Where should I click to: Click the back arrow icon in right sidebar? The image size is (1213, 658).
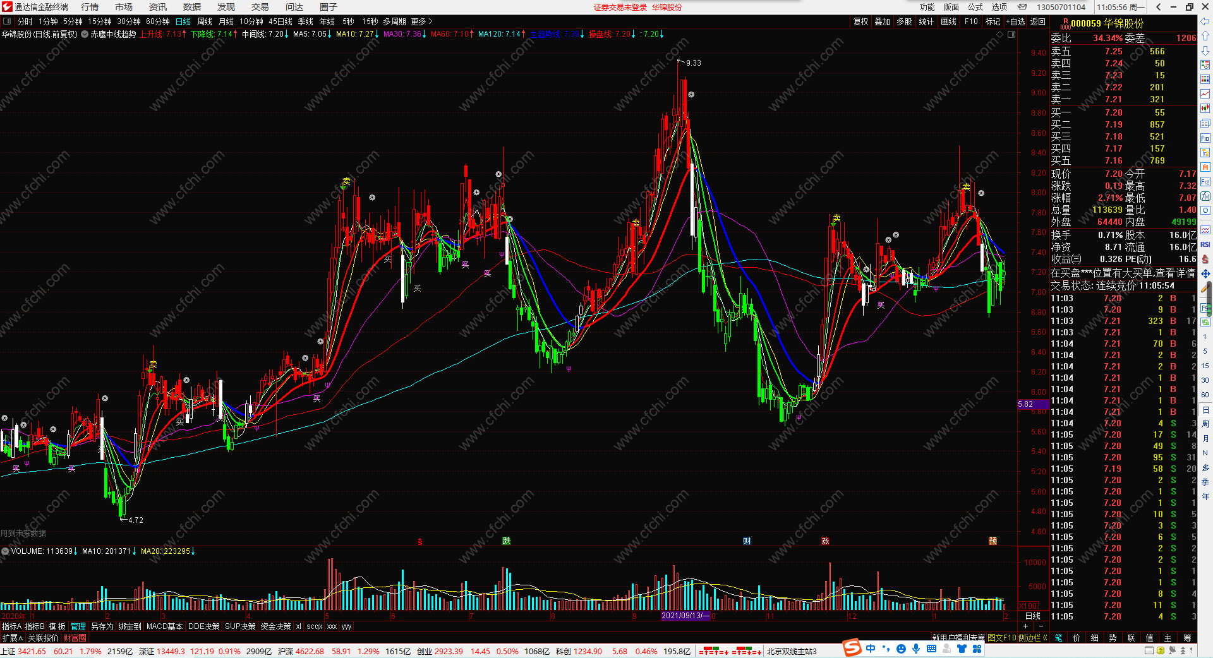tap(1205, 22)
